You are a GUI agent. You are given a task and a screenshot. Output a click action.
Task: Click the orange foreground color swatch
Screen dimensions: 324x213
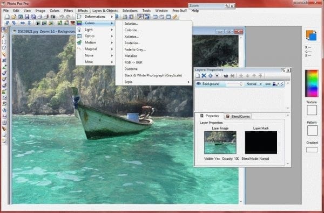(309, 33)
